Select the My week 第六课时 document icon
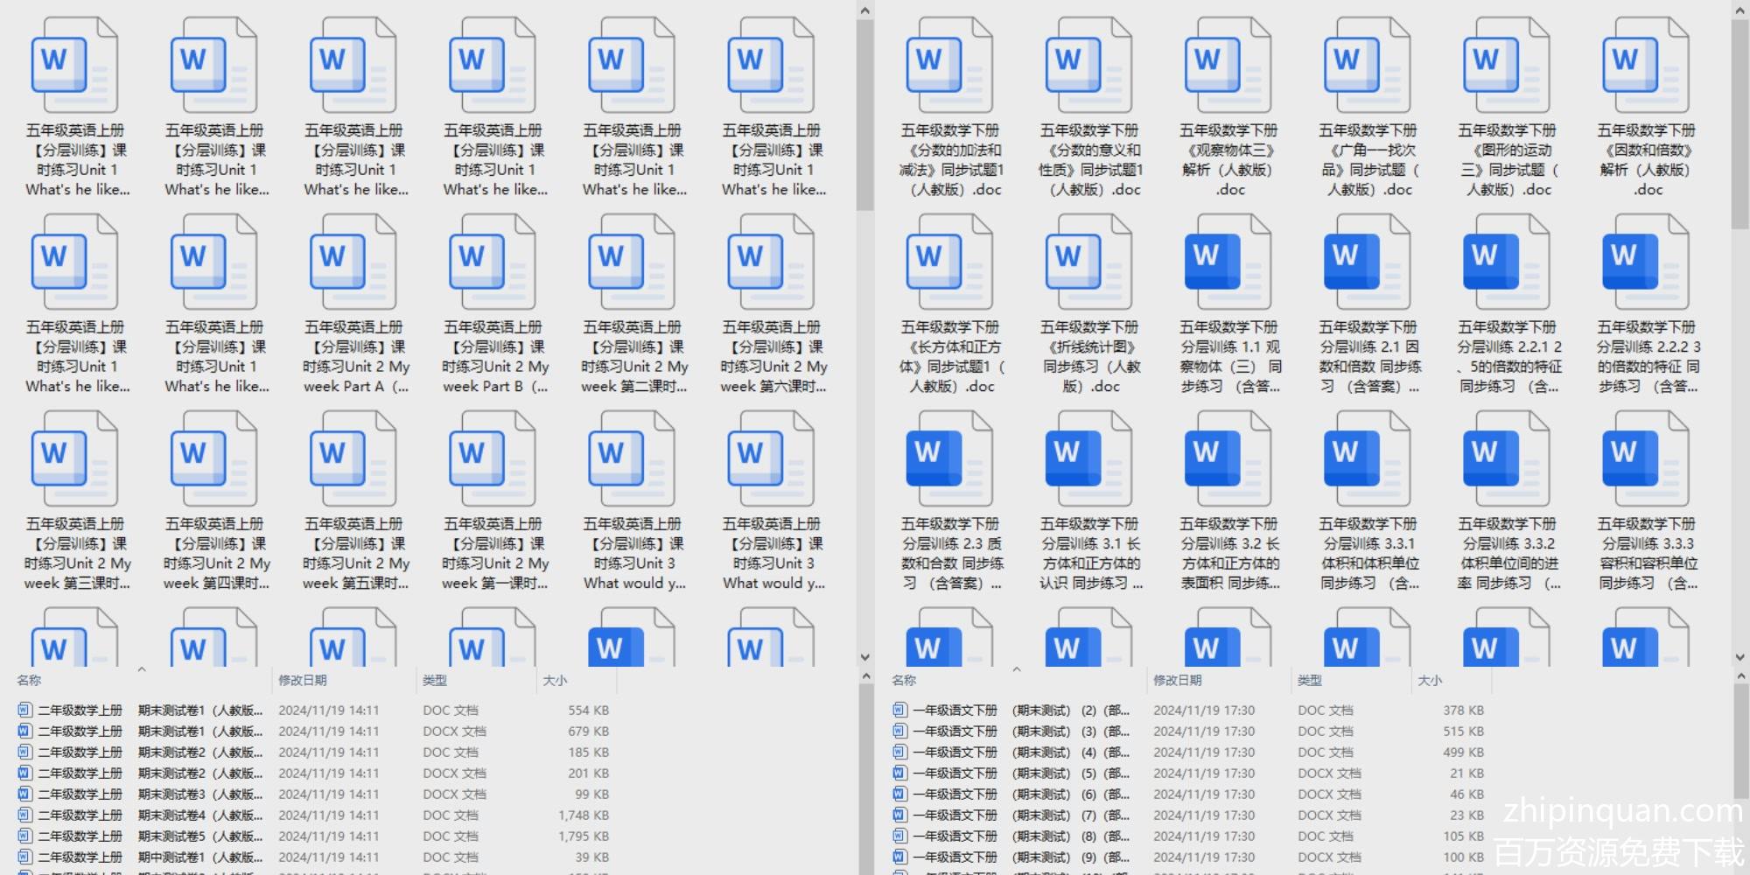The height and width of the screenshot is (875, 1750). (x=771, y=262)
